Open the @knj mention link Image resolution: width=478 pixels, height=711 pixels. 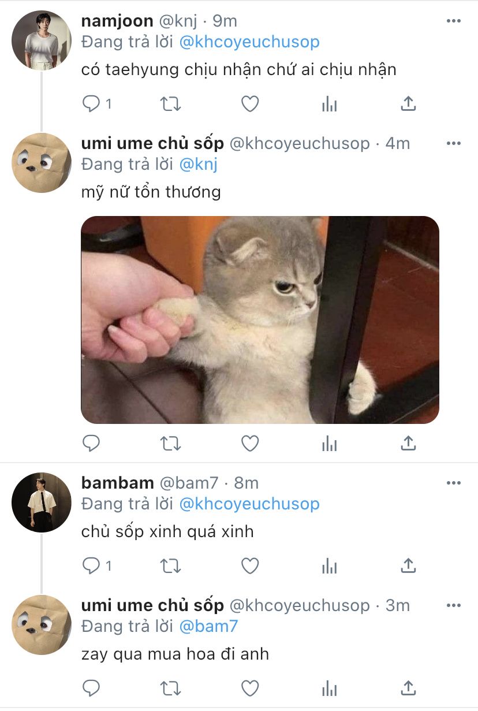click(199, 165)
